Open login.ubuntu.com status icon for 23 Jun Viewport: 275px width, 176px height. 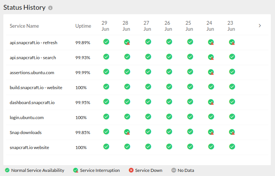[232, 116]
